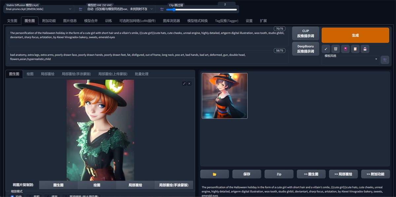This screenshot has height=197, width=396.
Task: Select 填充 as the resize mode
Action: 48,195
